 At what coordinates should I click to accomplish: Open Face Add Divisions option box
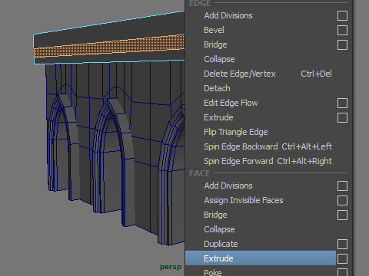point(342,186)
